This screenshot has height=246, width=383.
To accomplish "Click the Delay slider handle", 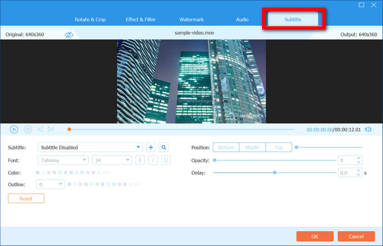I will pyautogui.click(x=275, y=173).
